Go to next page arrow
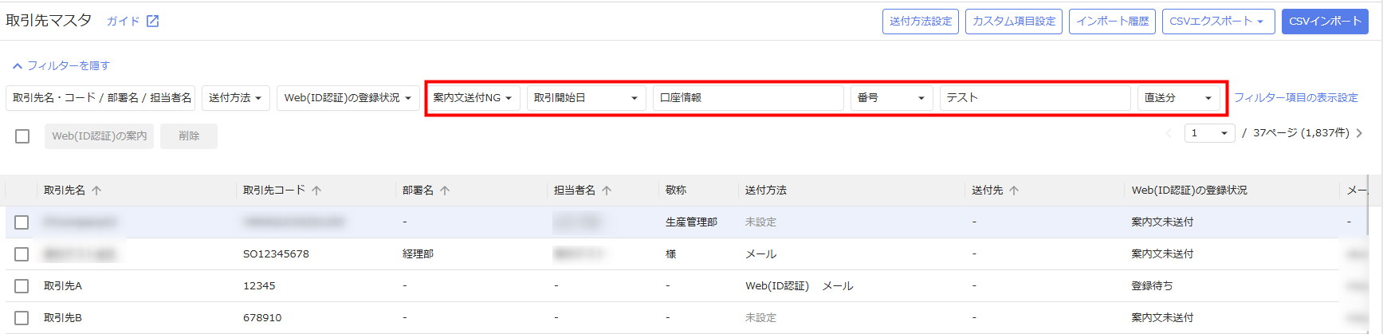 (x=1359, y=133)
